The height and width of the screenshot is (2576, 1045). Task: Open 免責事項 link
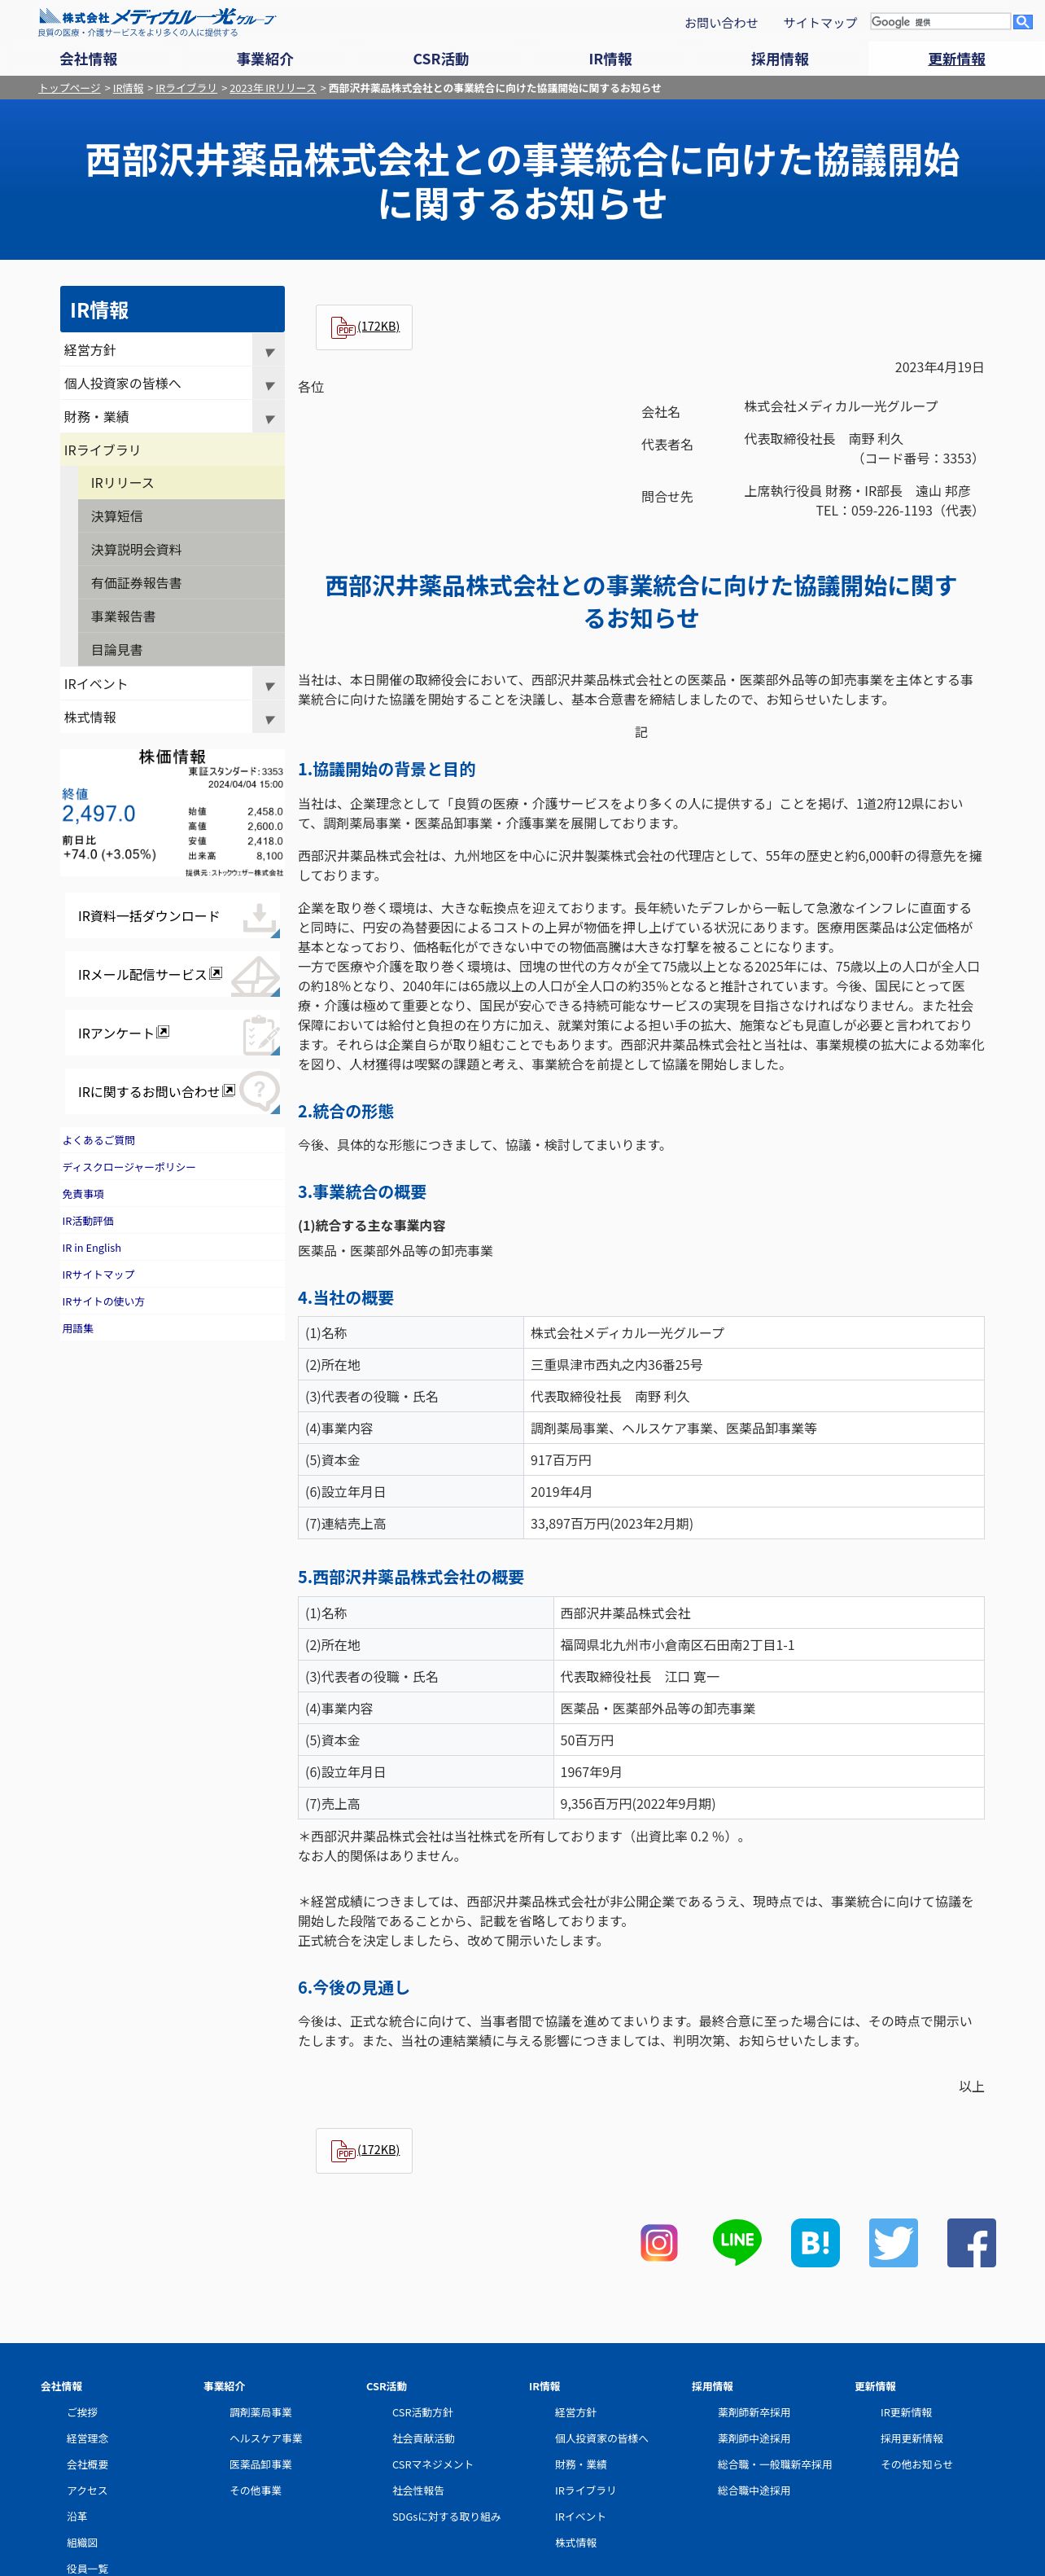point(83,1194)
